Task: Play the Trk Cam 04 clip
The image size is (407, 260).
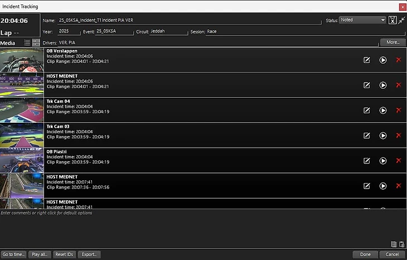Action: coord(383,110)
